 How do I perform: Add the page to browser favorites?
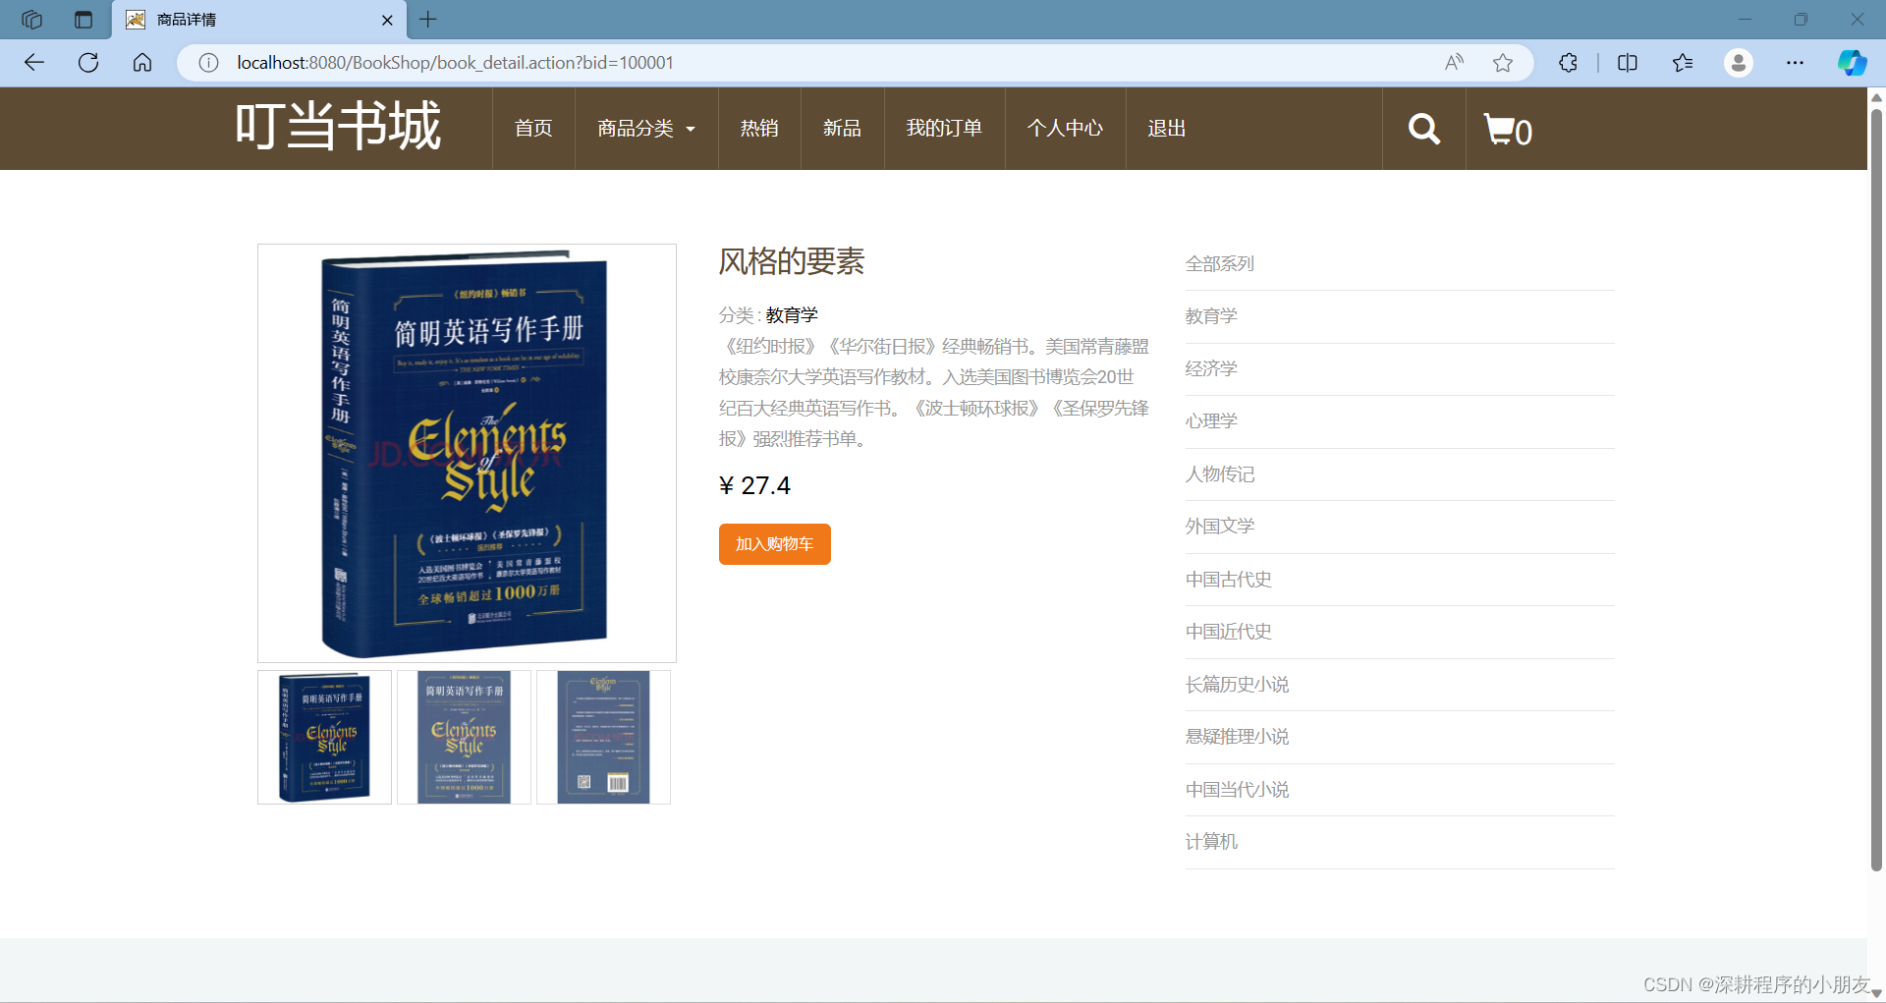[1502, 62]
